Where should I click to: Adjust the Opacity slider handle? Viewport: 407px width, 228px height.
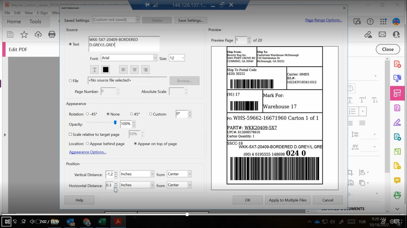[x=115, y=123]
